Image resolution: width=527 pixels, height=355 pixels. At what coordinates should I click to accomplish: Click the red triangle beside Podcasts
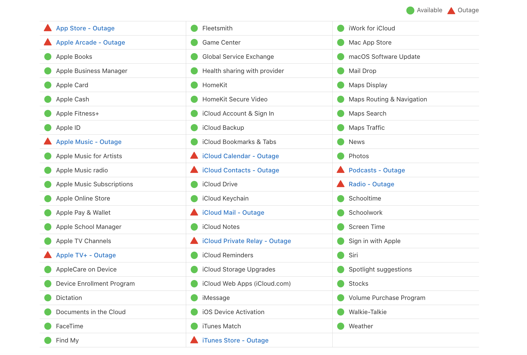coord(341,170)
